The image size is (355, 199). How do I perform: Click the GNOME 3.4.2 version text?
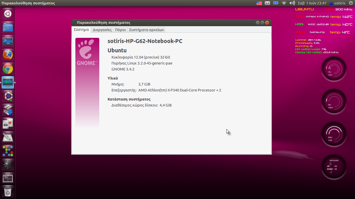pyautogui.click(x=123, y=69)
